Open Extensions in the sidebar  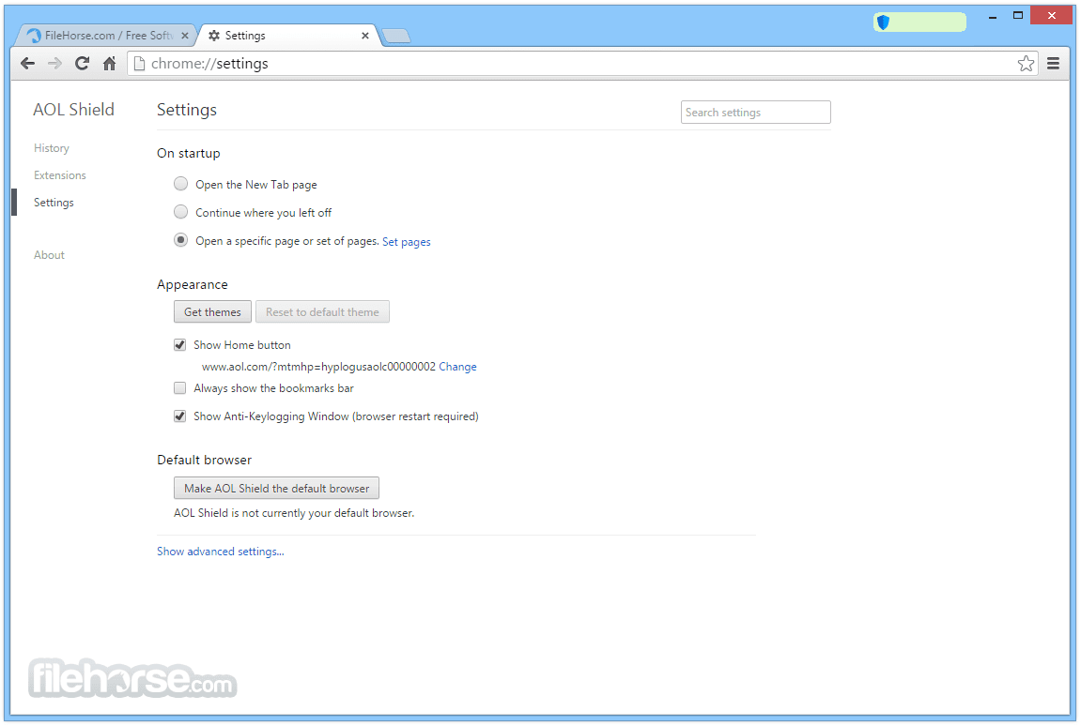[60, 175]
